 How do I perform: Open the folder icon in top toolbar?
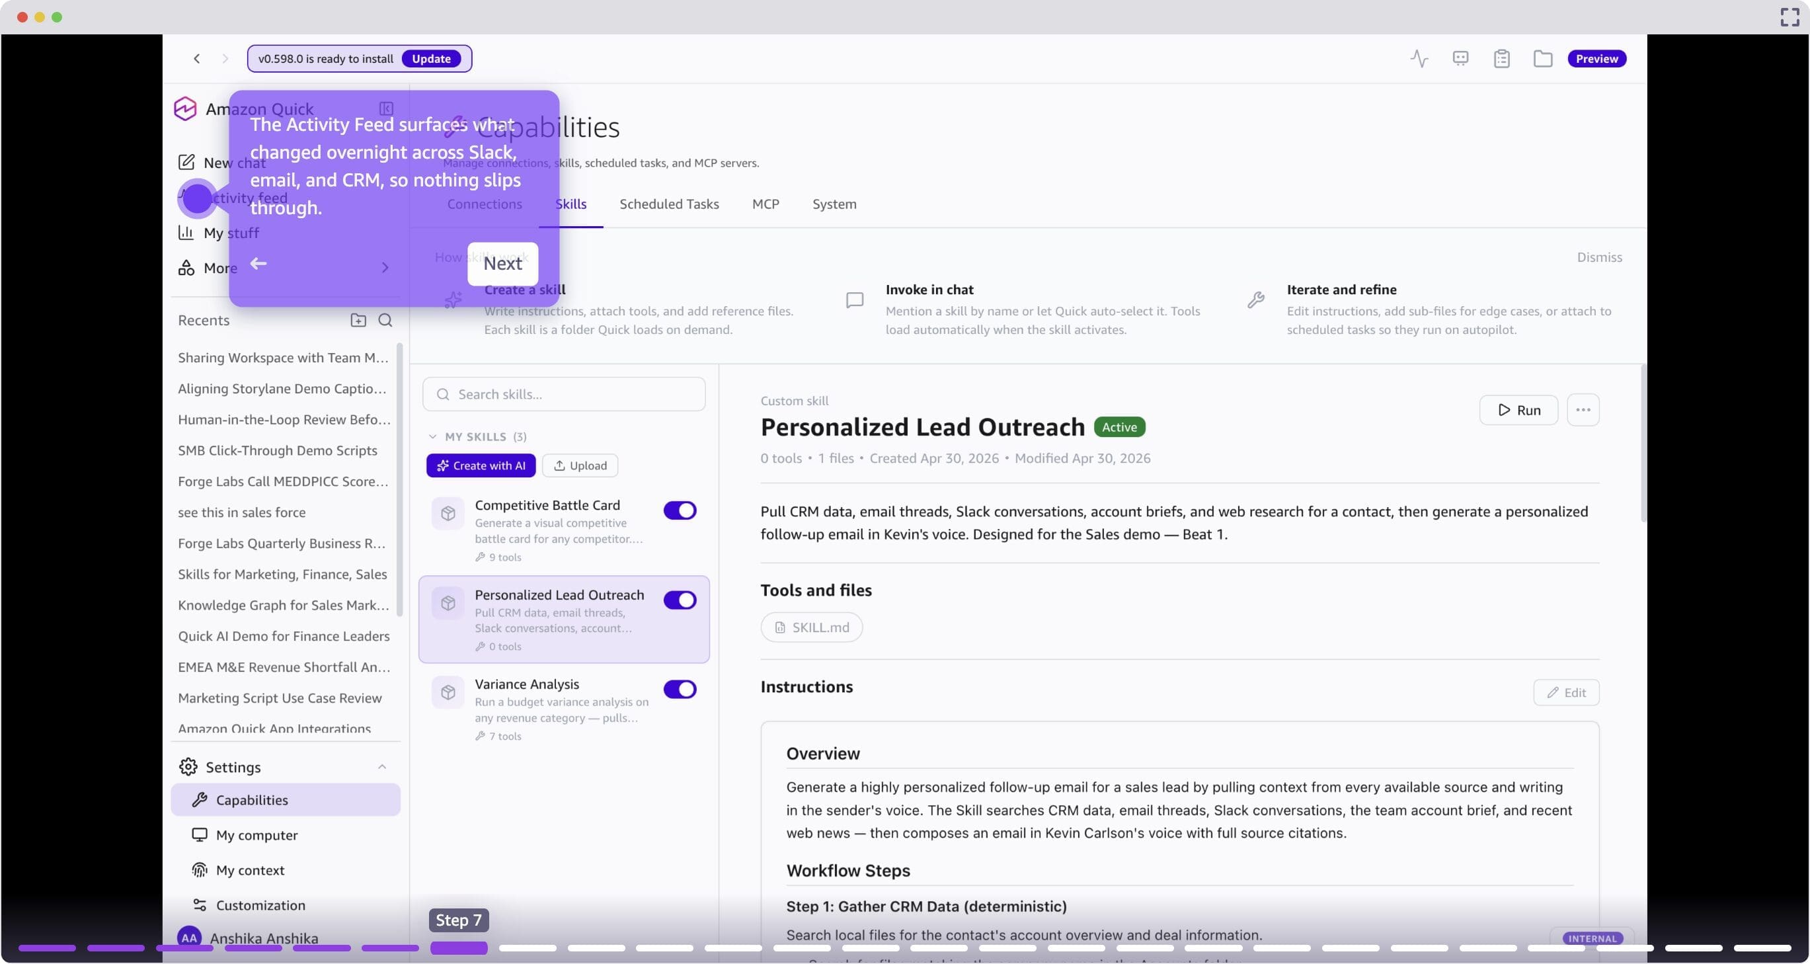(1542, 58)
